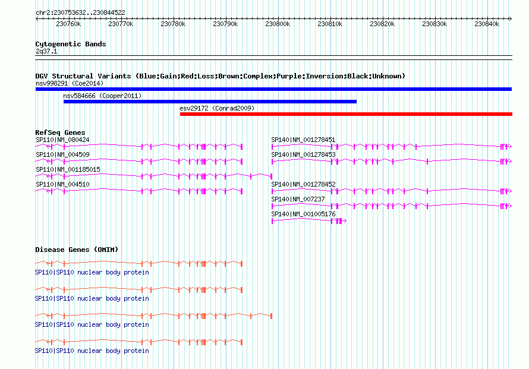Click the SP110 NM_004509 gene glyph

(139, 161)
